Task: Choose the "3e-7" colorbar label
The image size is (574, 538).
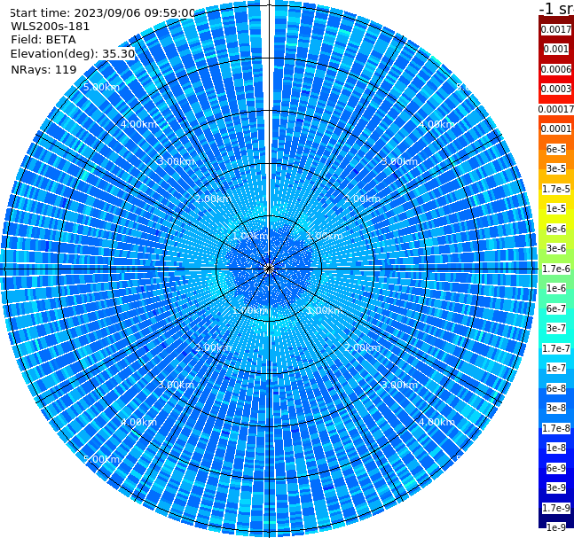Action: [556, 328]
